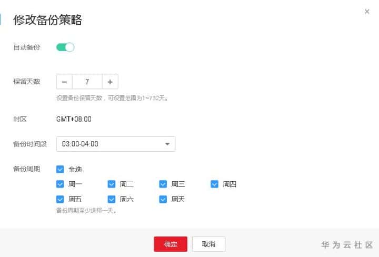The width and height of the screenshot is (379, 257).
Task: Deselect the 周三 checkbox
Action: coord(163,184)
